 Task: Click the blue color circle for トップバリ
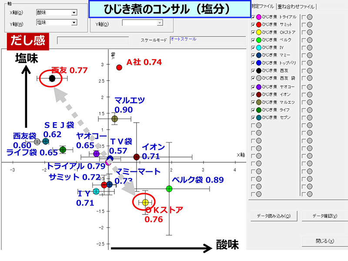click(x=259, y=63)
